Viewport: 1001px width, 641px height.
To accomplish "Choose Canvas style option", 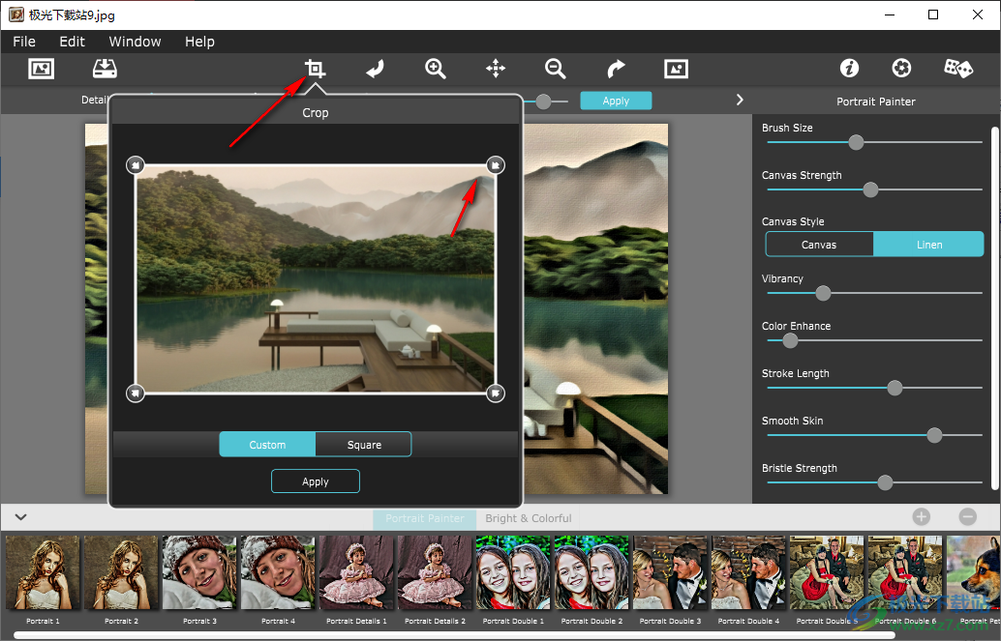I will (819, 245).
